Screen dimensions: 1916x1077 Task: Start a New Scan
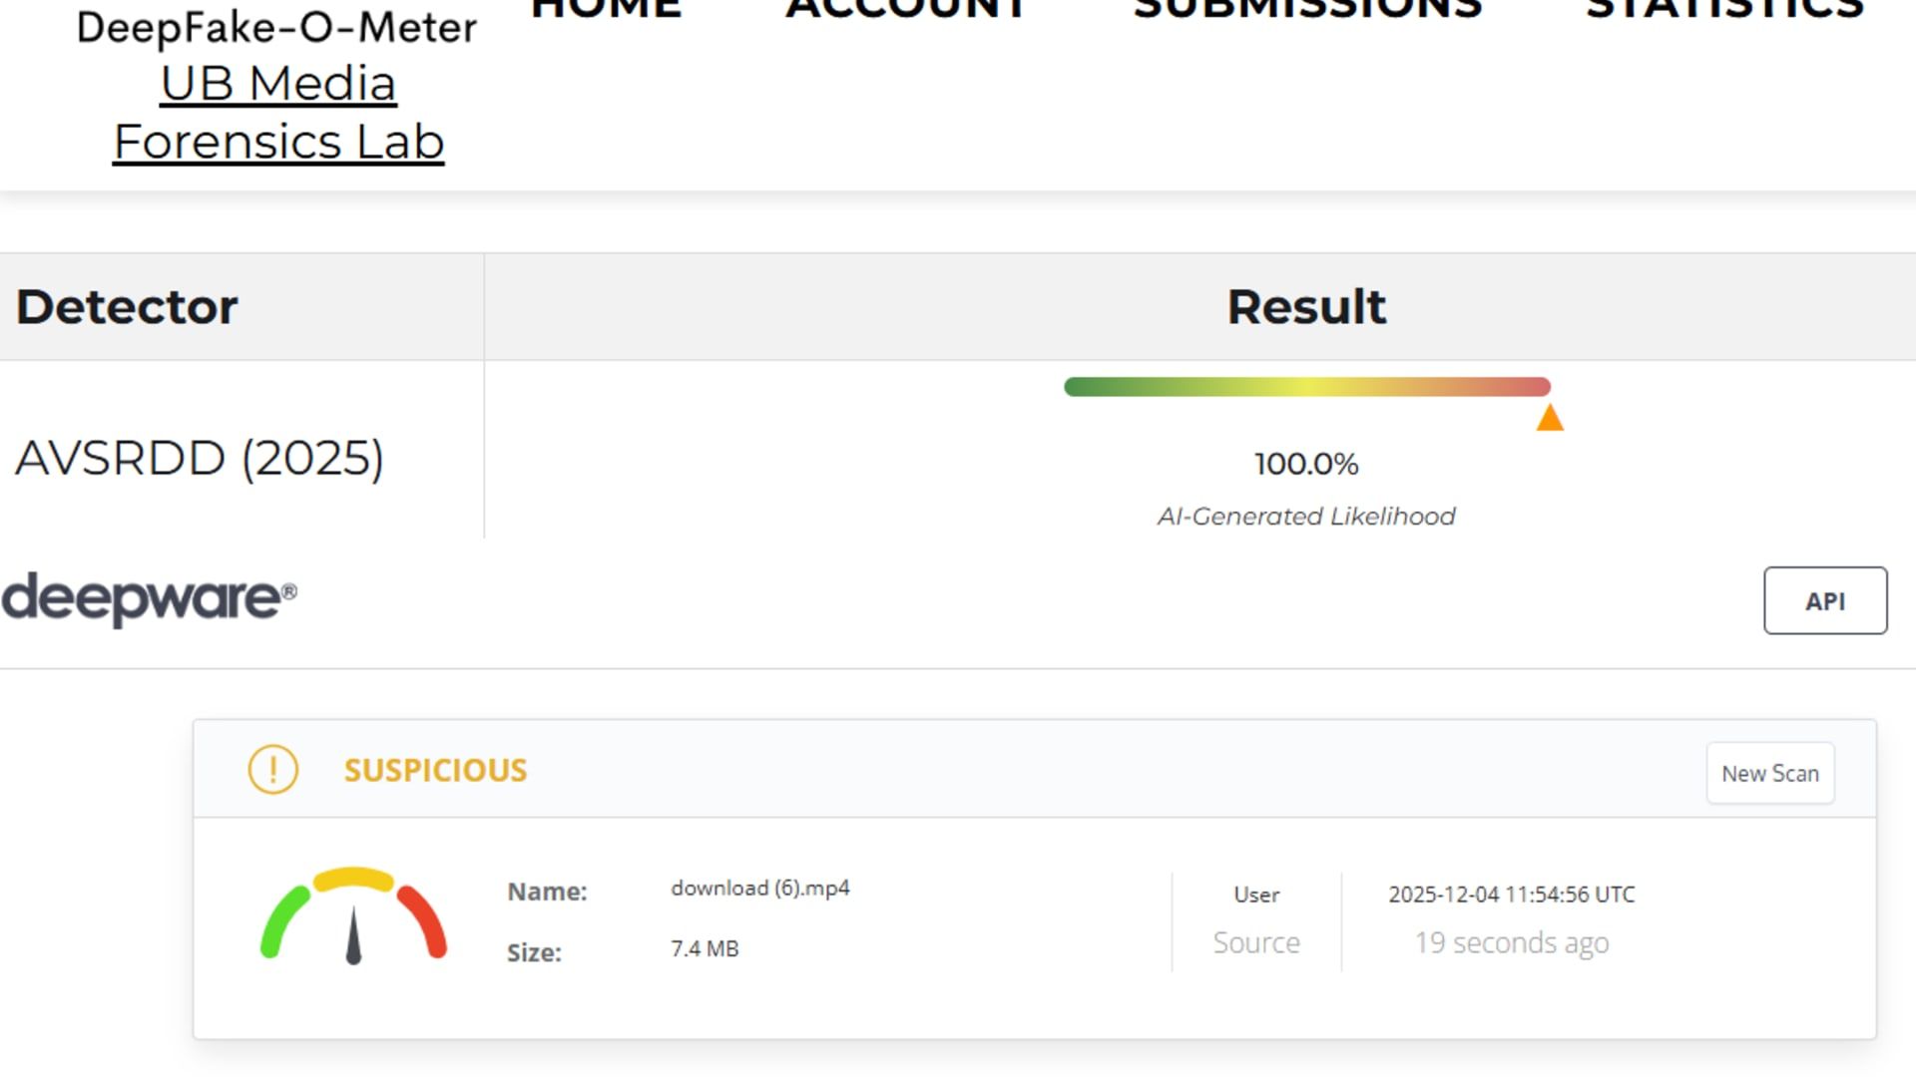[x=1769, y=773]
